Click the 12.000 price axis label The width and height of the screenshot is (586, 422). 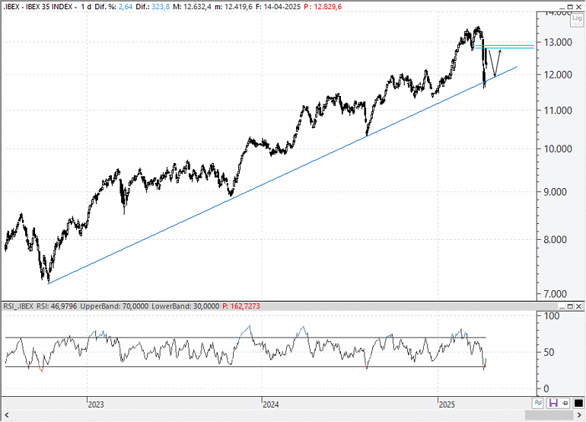pos(558,75)
